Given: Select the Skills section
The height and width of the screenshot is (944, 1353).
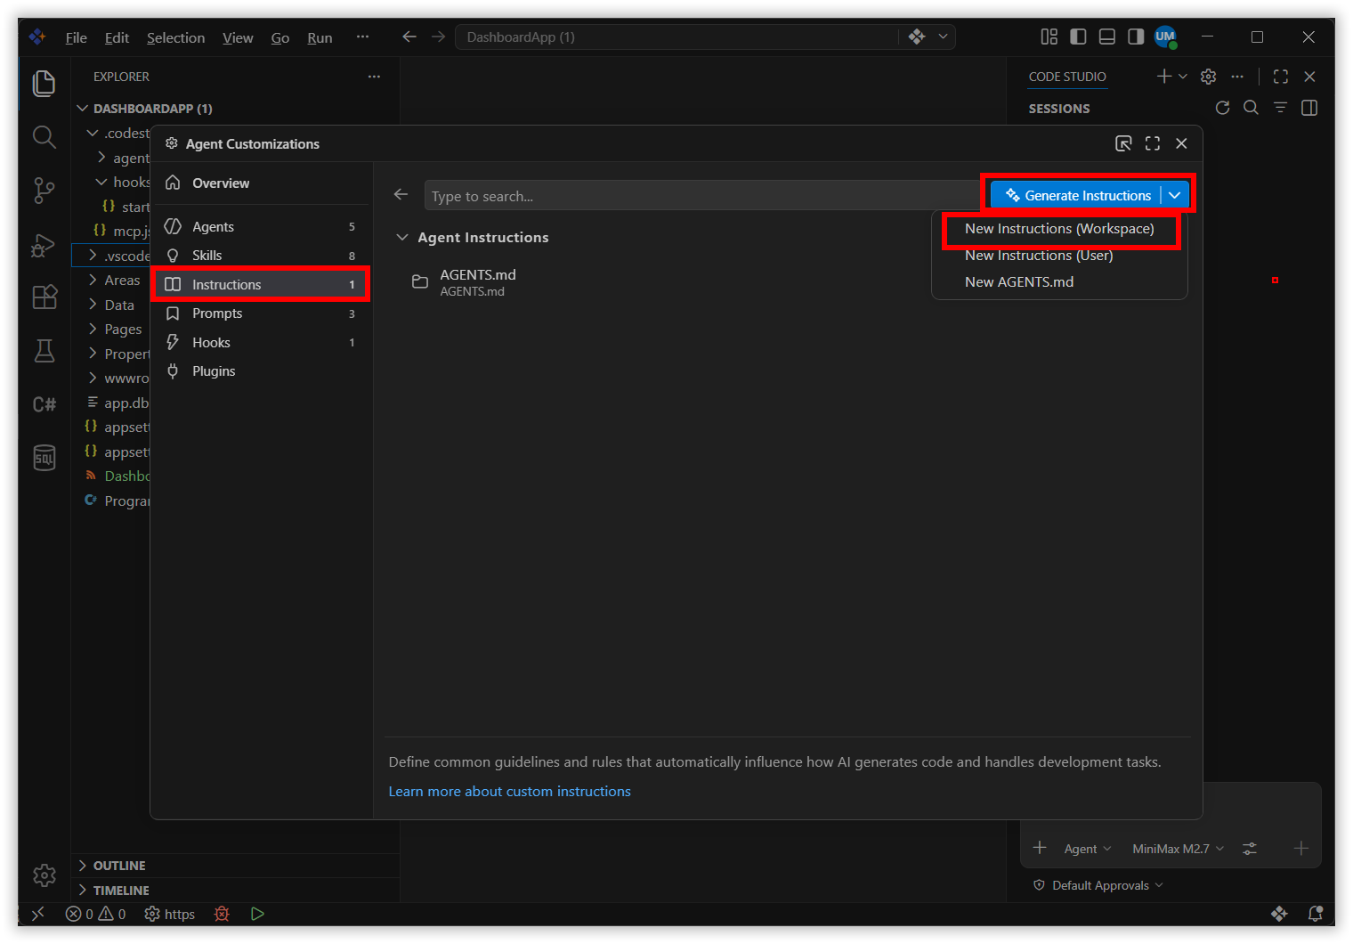Looking at the screenshot, I should 260,256.
